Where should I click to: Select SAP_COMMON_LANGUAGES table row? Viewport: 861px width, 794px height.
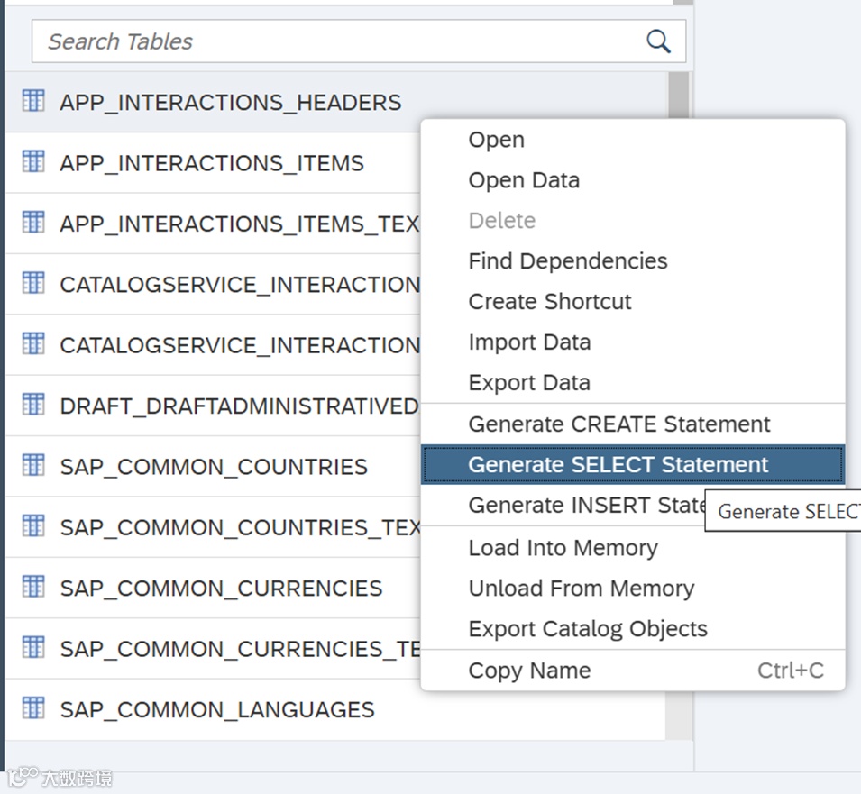tap(216, 709)
